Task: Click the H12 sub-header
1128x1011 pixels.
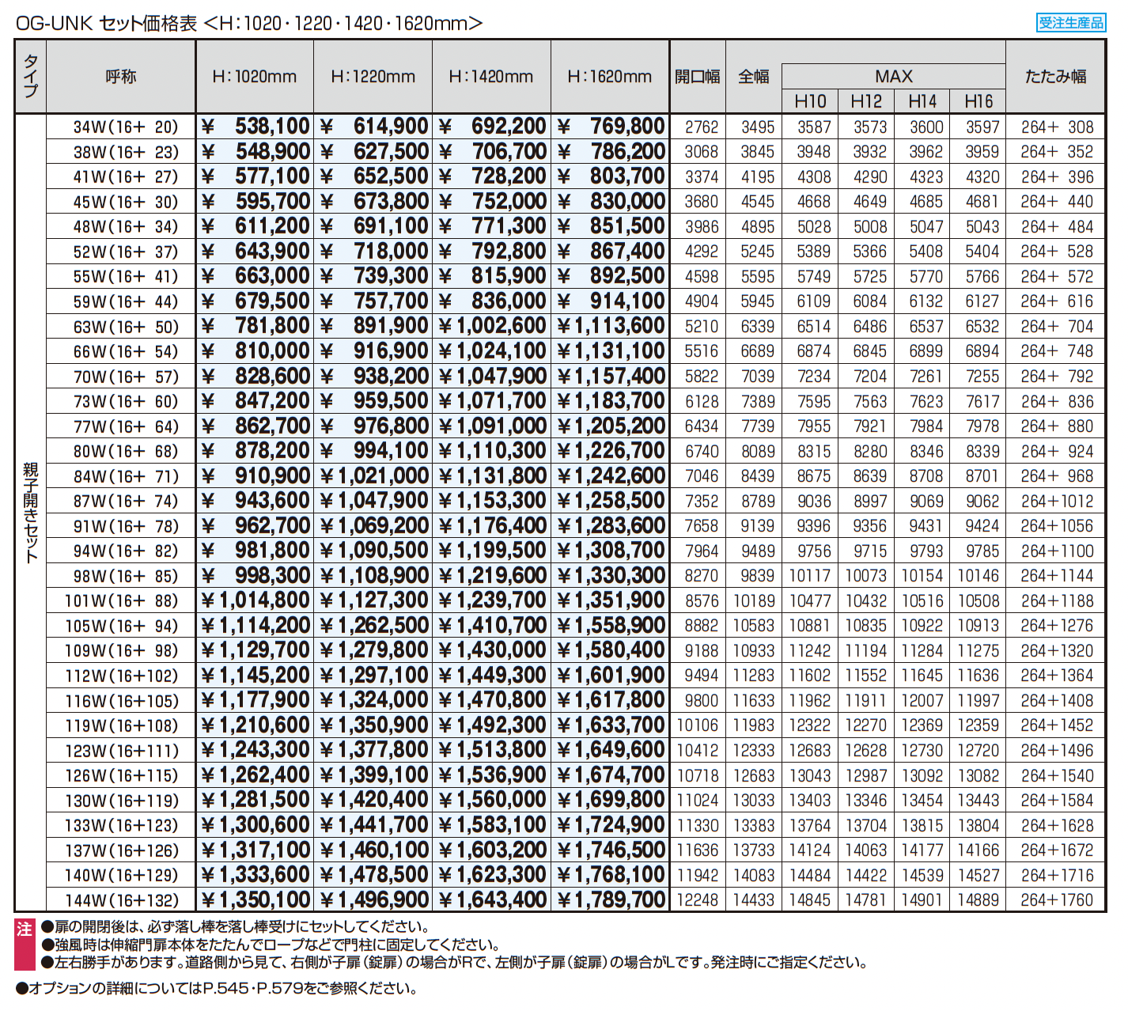Action: [866, 101]
